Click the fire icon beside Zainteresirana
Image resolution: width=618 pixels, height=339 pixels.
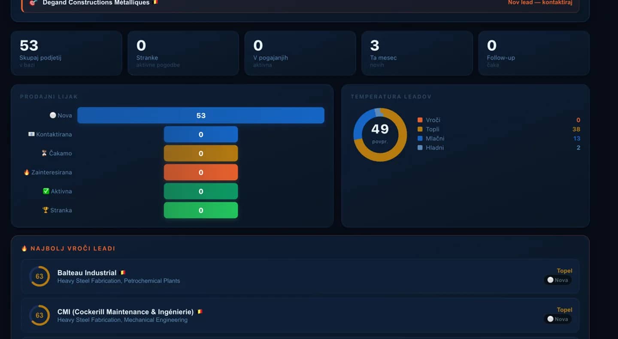[27, 172]
